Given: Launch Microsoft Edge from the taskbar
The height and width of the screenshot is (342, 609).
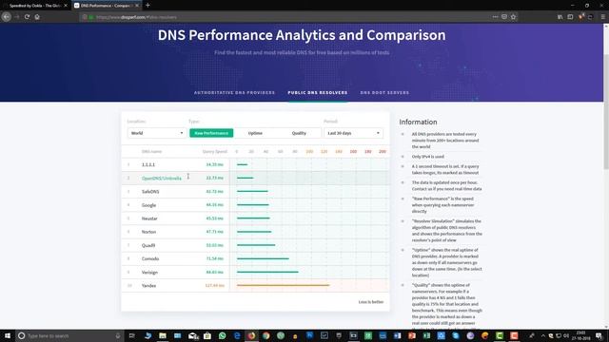Looking at the screenshot, I should tap(237, 335).
